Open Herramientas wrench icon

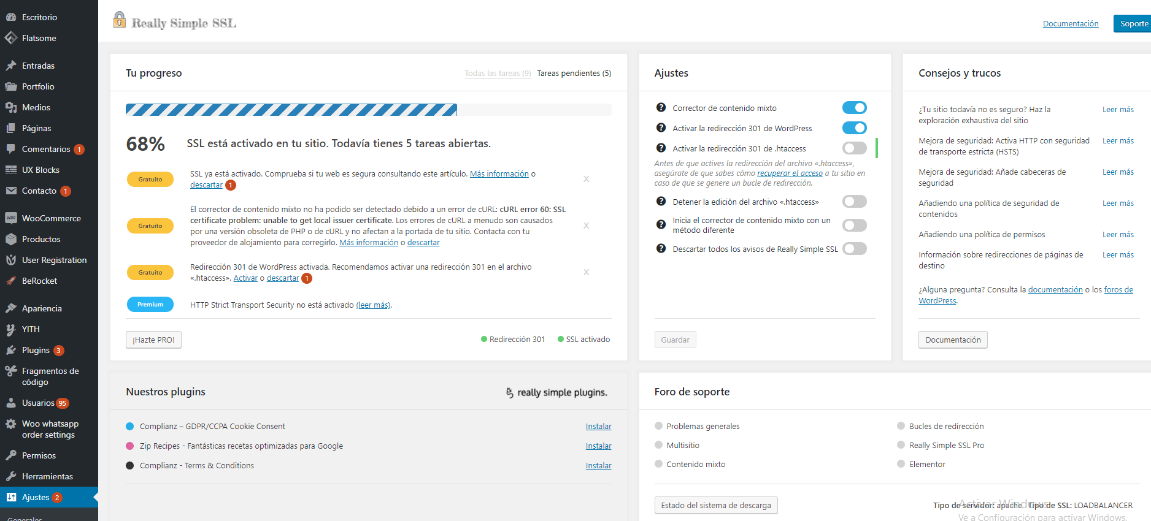pos(11,476)
